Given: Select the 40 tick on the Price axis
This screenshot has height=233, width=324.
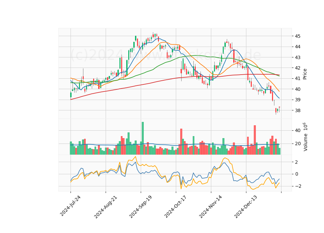Looking at the screenshot, I should pos(298,89).
